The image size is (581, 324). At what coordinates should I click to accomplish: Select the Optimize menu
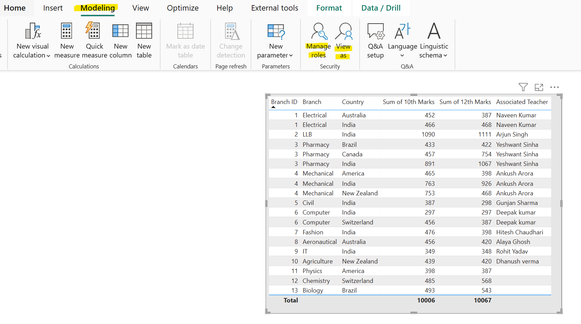(x=183, y=8)
